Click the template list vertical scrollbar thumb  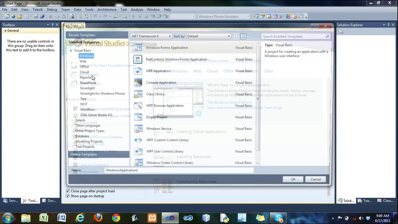pos(257,99)
